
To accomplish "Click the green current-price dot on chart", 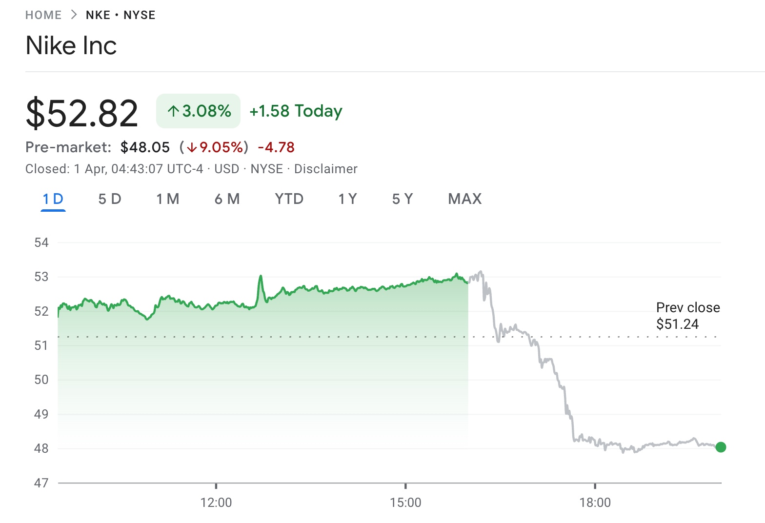I will tap(721, 446).
